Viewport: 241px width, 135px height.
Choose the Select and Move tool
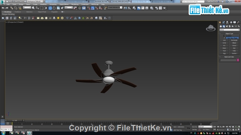[x=50, y=8]
